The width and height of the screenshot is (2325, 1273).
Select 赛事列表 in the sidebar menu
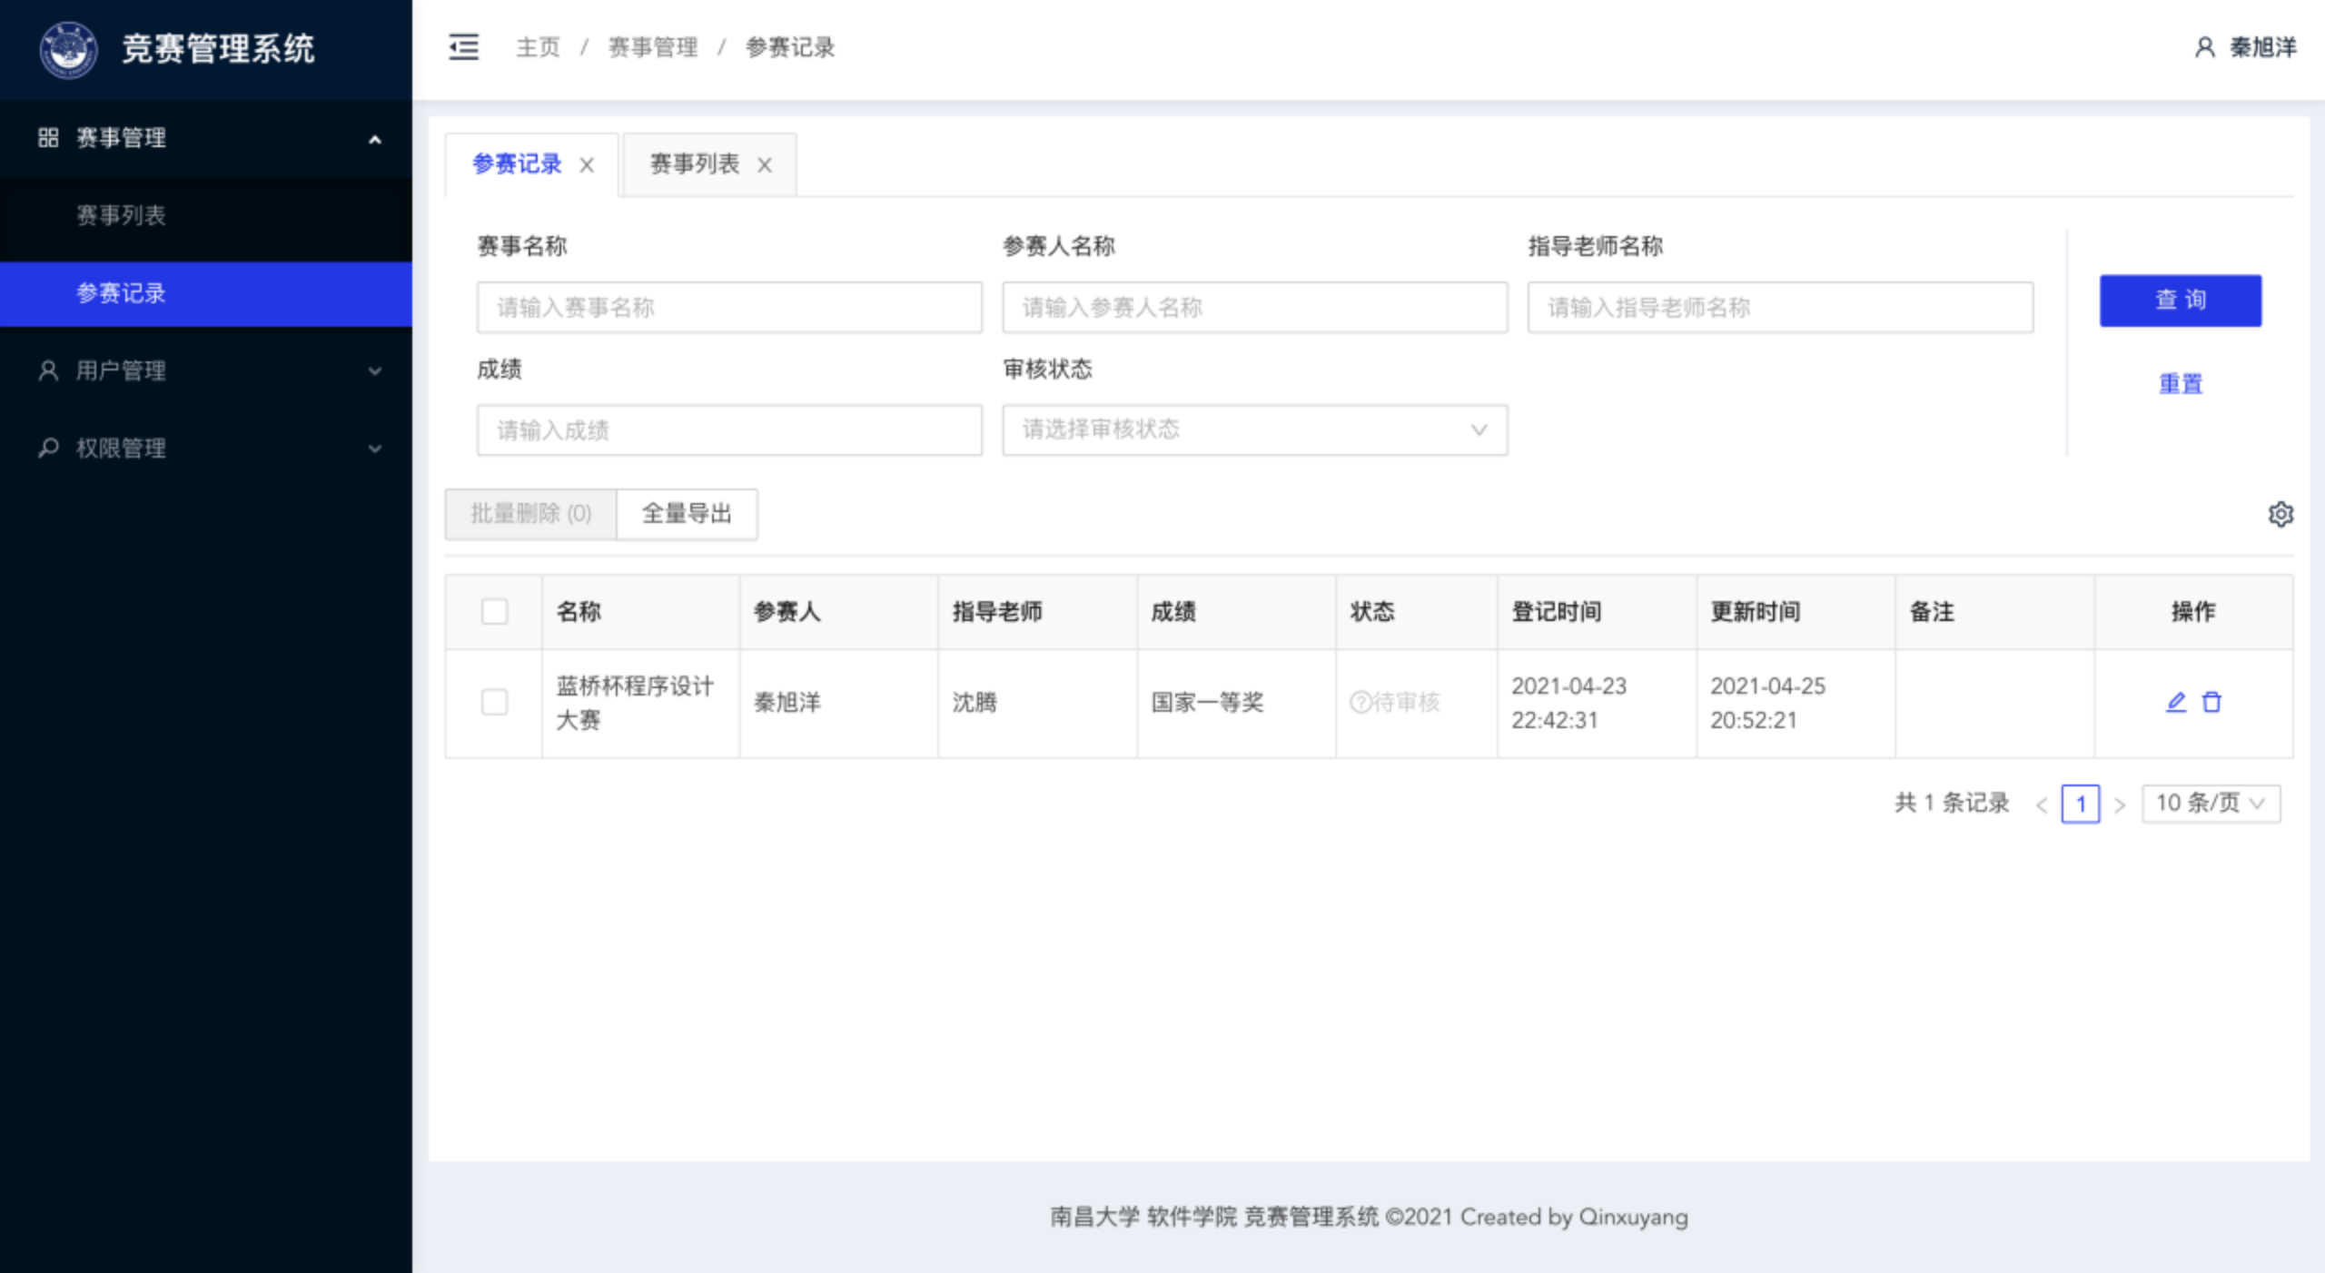(121, 215)
